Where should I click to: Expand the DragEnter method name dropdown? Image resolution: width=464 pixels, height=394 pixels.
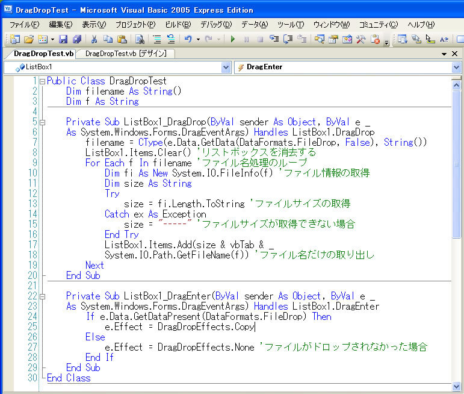coord(456,67)
